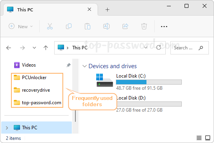Go up one level with up arrow

tap(46, 48)
